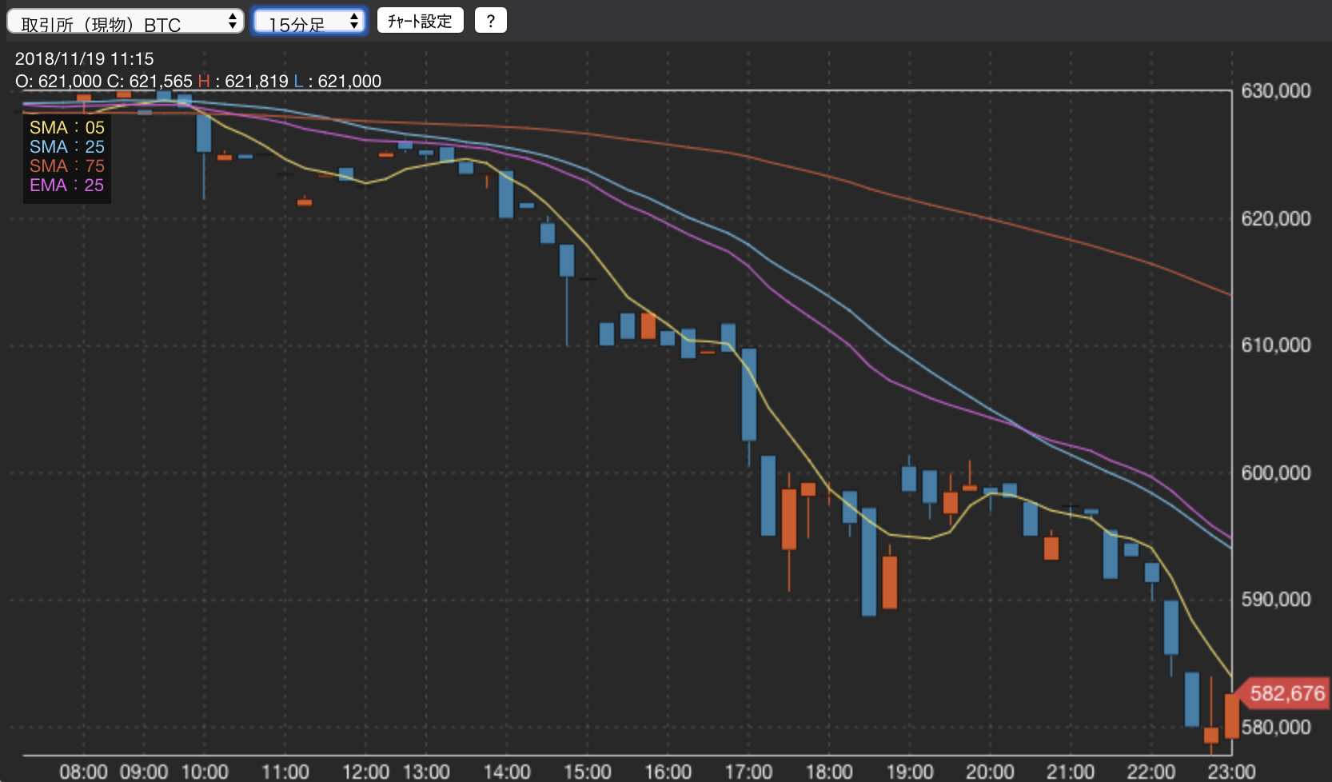
Task: Click the 12:00 time axis label
Action: pyautogui.click(x=365, y=772)
